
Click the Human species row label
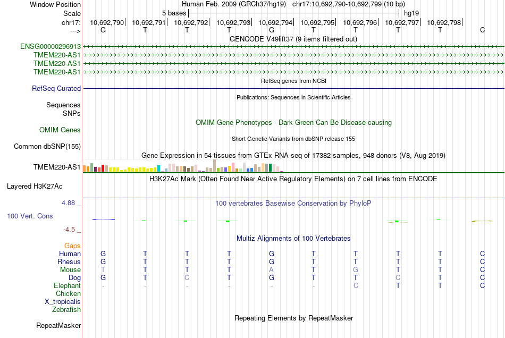point(70,254)
